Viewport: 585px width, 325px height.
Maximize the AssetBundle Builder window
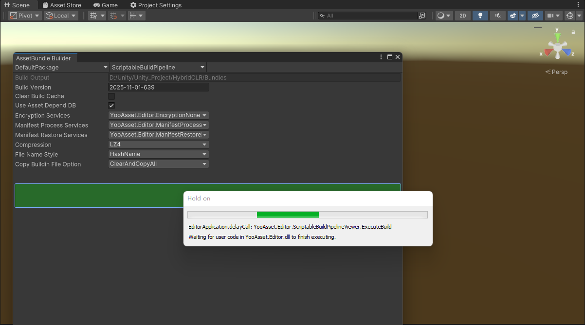390,57
